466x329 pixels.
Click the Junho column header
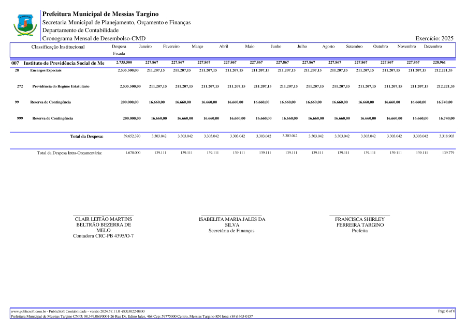[276, 47]
